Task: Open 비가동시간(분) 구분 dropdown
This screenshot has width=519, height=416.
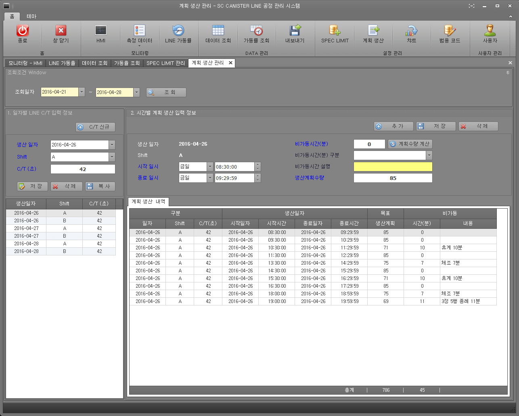Action: 429,155
